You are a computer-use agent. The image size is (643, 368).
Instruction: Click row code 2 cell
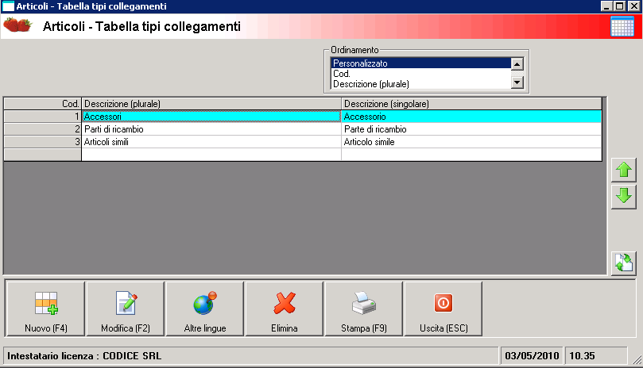coord(43,129)
